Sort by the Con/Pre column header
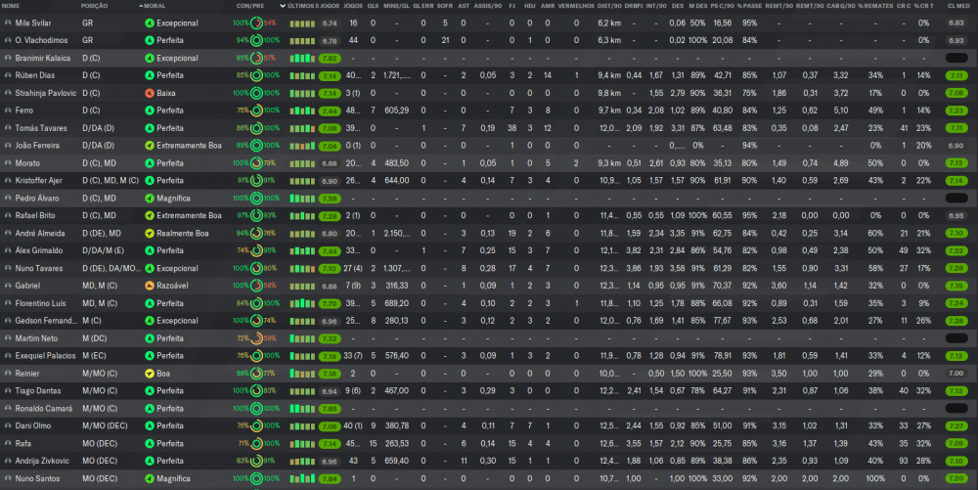978x490 pixels. point(250,6)
